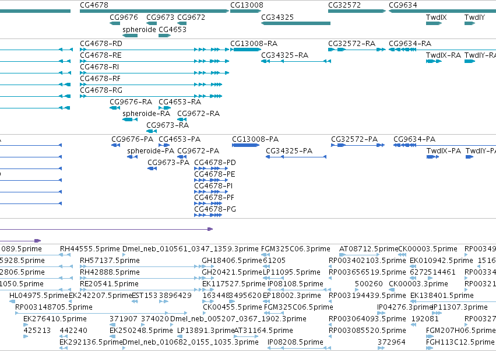The height and width of the screenshot is (351, 496).
Task: Click protein CG4678-PF
Action: [x=214, y=198]
